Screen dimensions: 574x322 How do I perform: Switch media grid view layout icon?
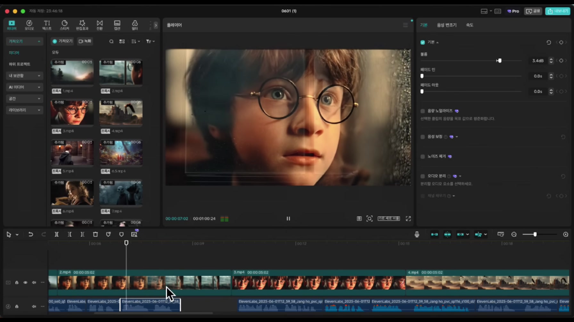coord(122,41)
